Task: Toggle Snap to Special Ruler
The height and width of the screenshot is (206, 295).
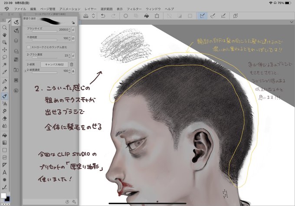Action: pyautogui.click(x=213, y=16)
